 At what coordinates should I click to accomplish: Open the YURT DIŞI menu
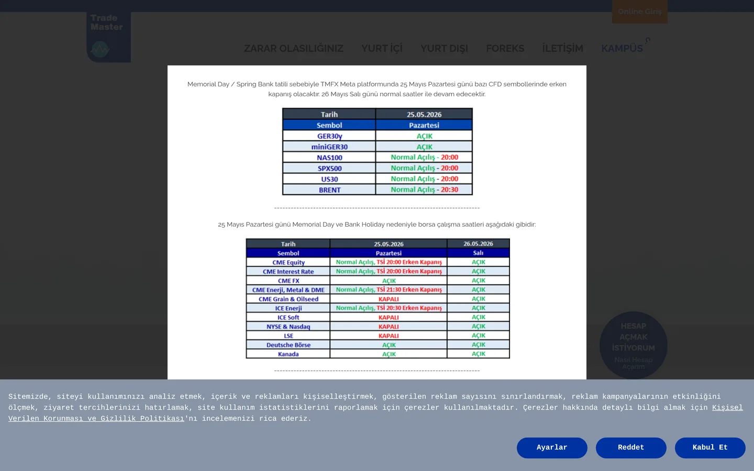click(444, 49)
